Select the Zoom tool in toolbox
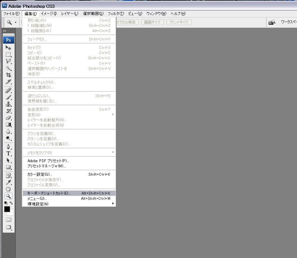This screenshot has height=258, width=297. point(8,196)
